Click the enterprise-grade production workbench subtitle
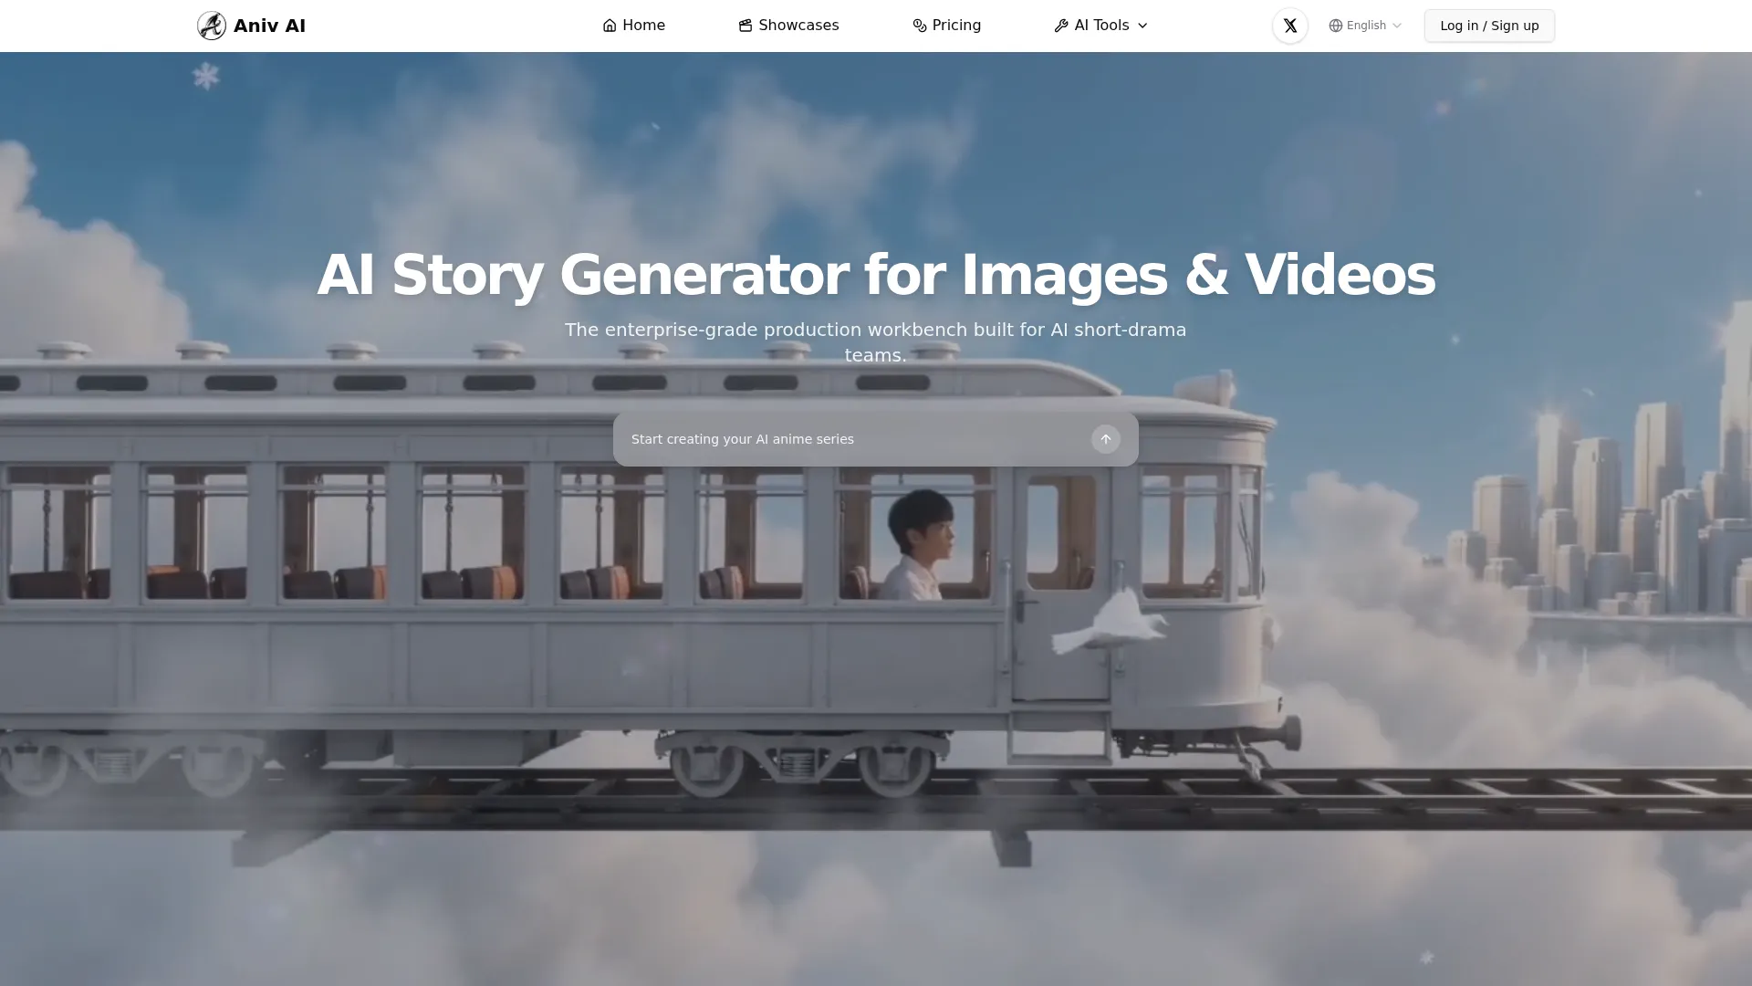This screenshot has width=1752, height=986. (876, 342)
